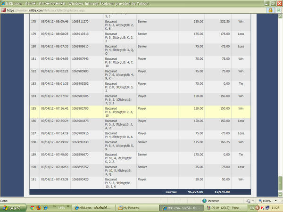Viewport: 283px width, 212px height.
Task: Click Tie result in row 183
Action: [241, 84]
